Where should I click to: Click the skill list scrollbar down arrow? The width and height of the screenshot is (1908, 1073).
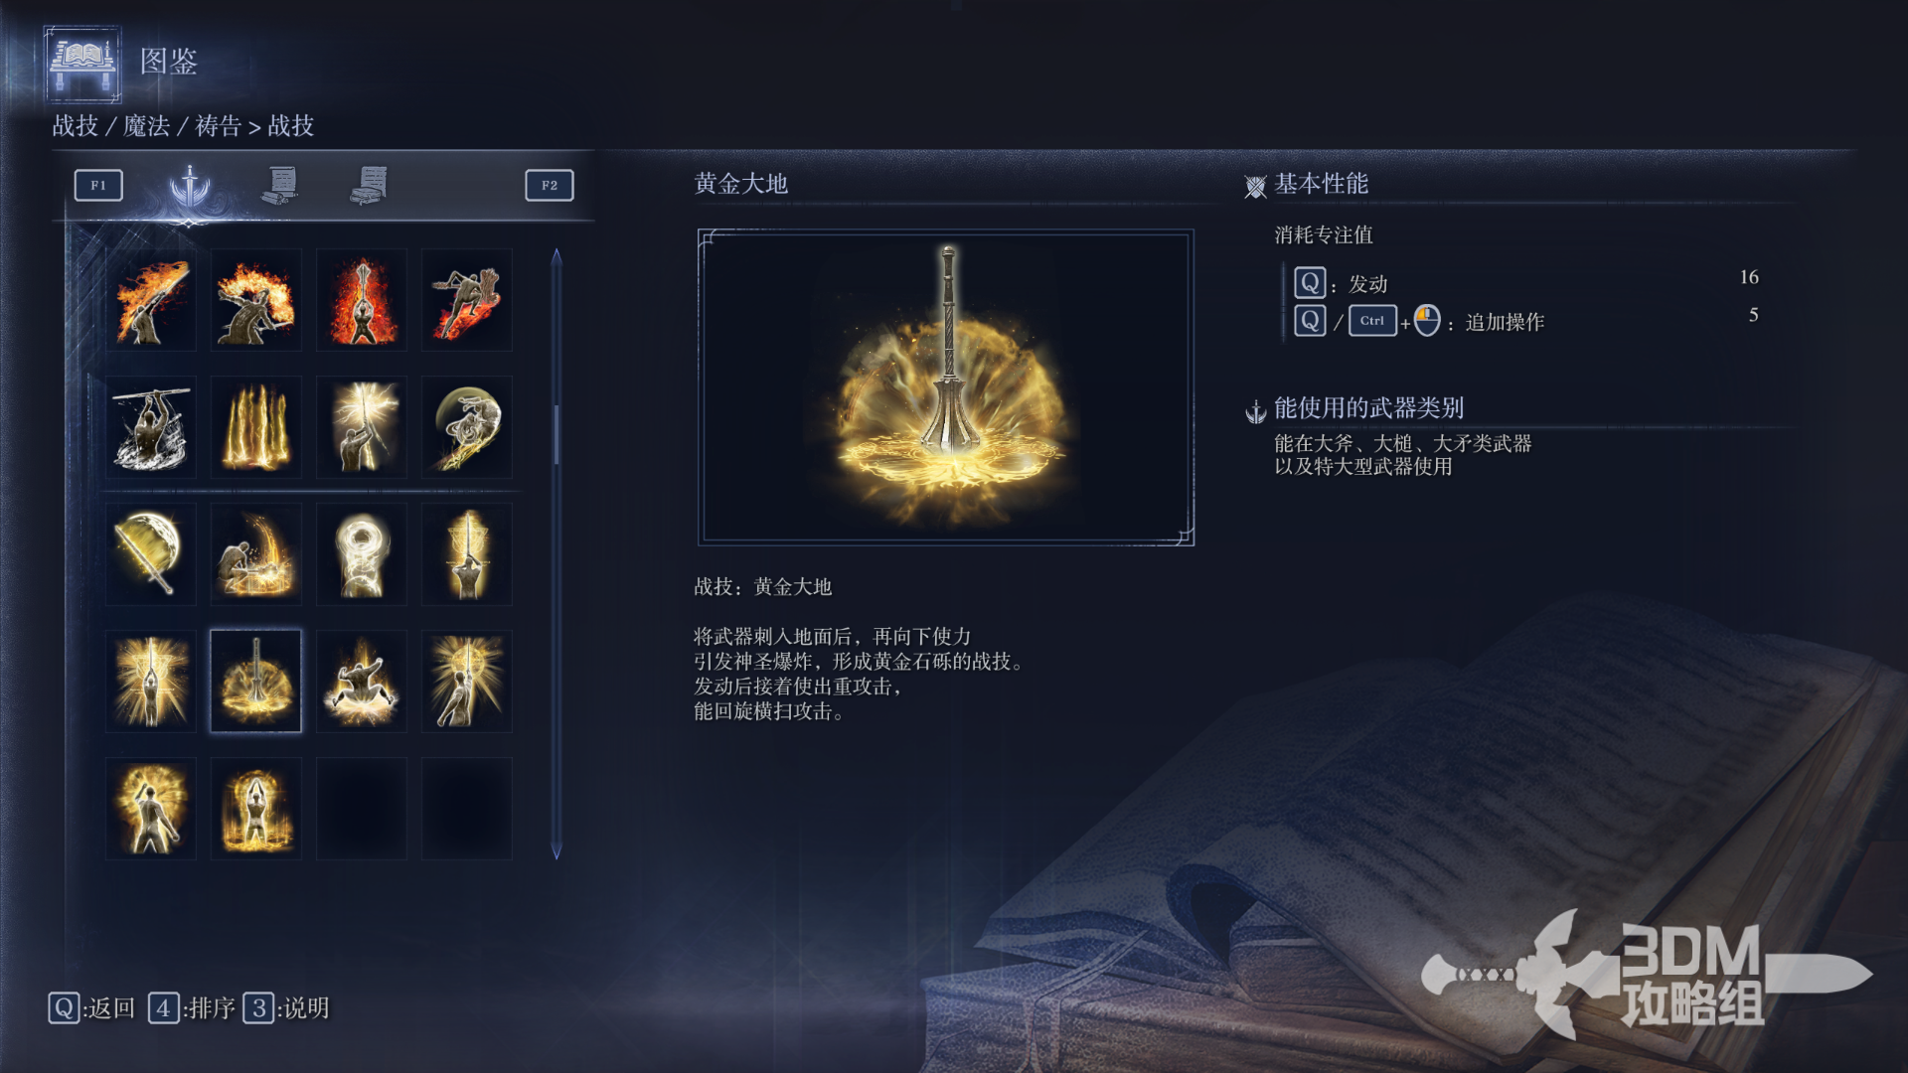tap(556, 851)
